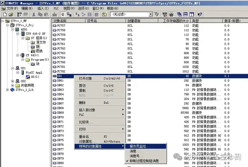
Task: Click the Open project folder icon
Action: coord(11,14)
